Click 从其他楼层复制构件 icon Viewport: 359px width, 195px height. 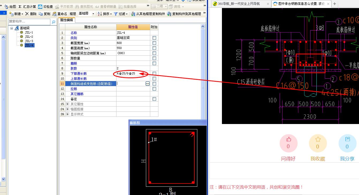pos(133,14)
